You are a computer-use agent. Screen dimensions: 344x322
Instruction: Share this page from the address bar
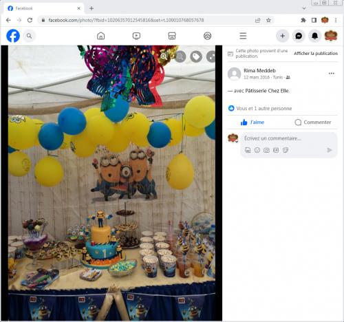pyautogui.click(x=257, y=20)
